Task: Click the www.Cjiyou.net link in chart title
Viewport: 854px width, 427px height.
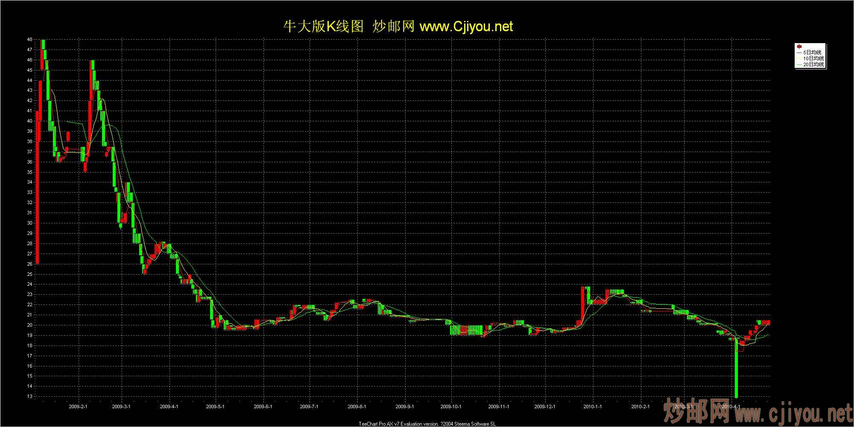Action: point(466,27)
